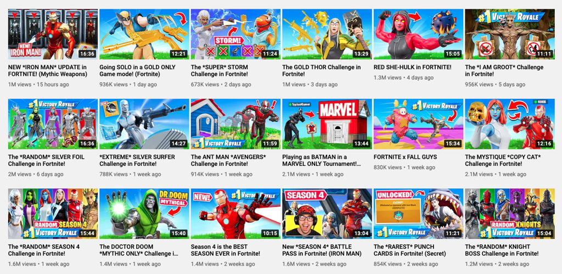562x274 pixels.
Task: Open The *RANDOM* SEASON 4 Challenge thumbnail
Action: pyautogui.click(x=53, y=214)
